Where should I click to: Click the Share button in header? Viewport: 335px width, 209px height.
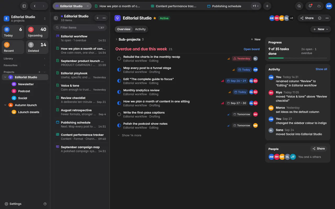tap(307, 18)
